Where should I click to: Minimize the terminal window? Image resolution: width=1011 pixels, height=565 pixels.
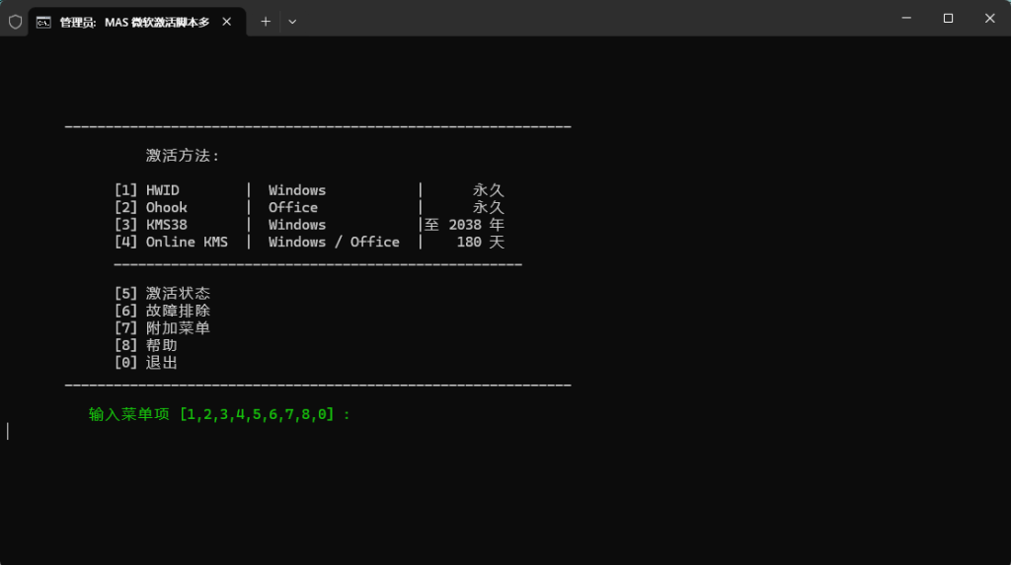click(905, 18)
